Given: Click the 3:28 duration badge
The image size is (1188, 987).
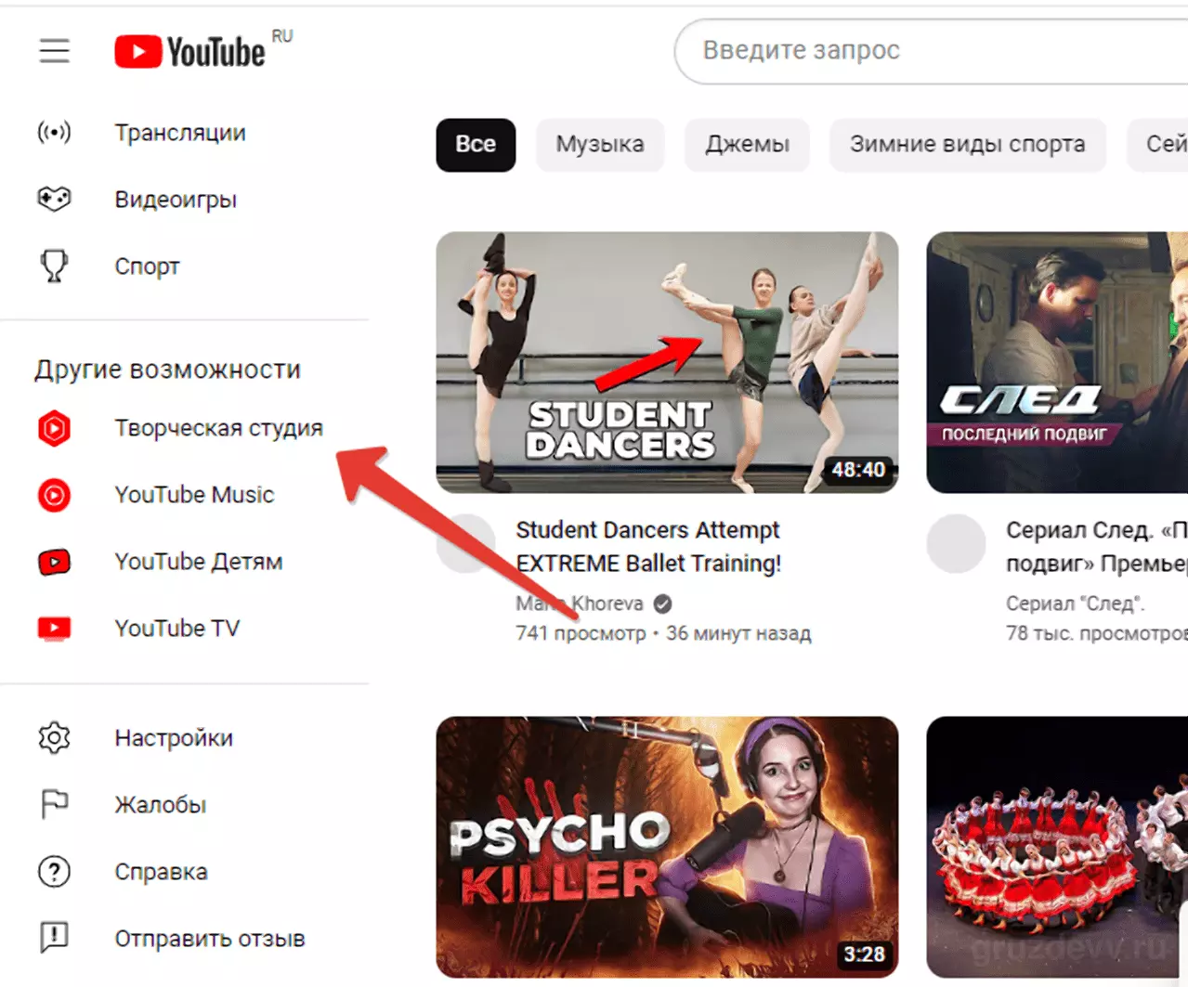Looking at the screenshot, I should [x=864, y=955].
